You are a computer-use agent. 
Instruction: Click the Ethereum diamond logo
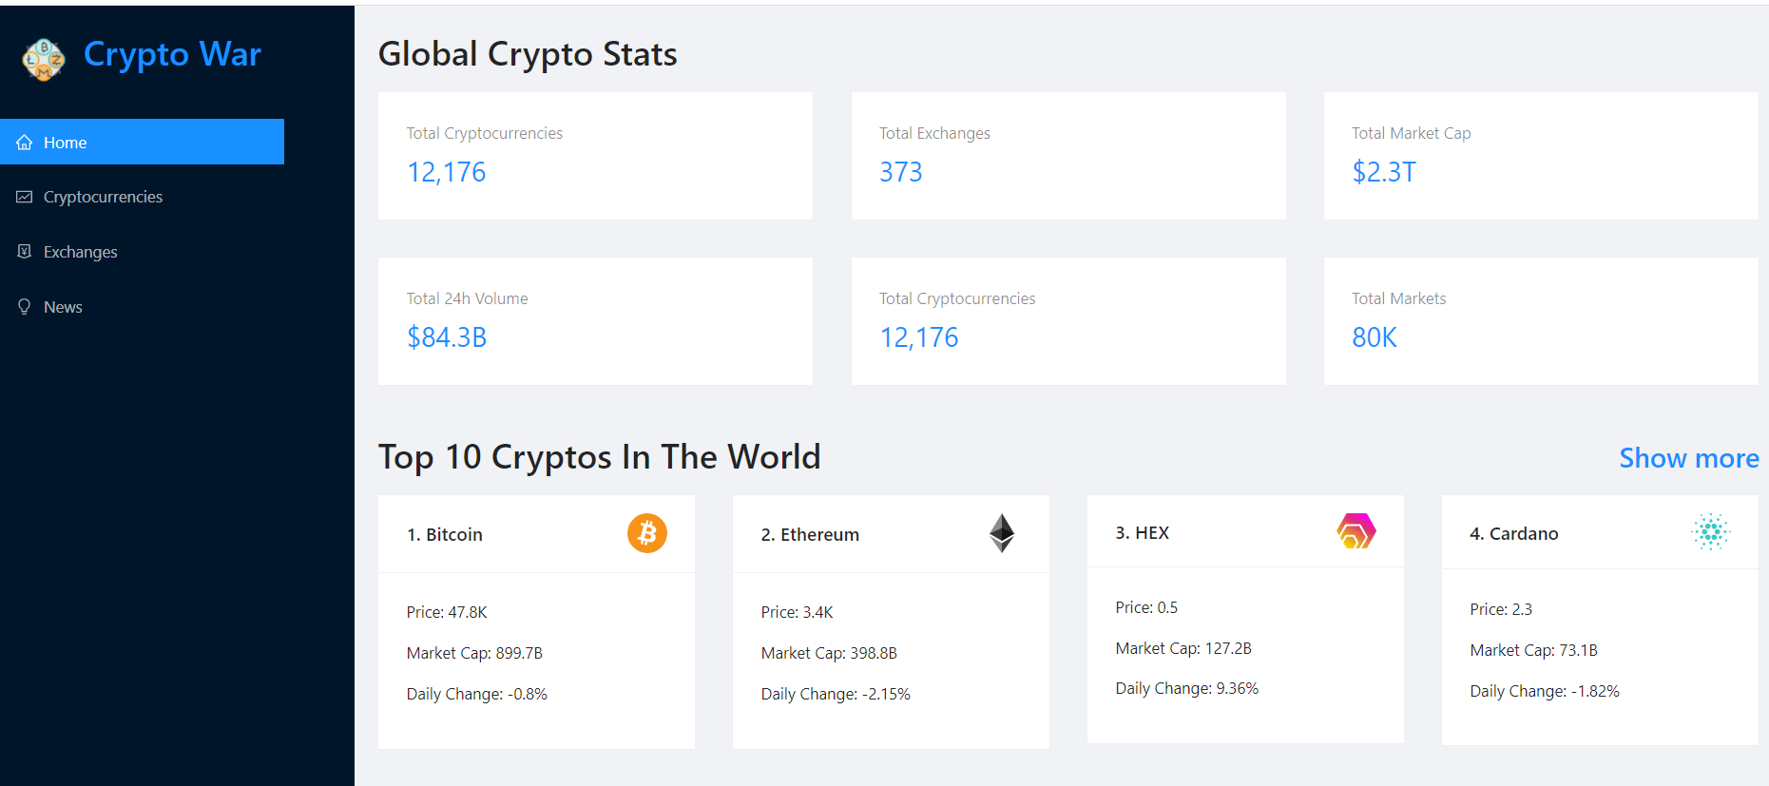(1002, 533)
